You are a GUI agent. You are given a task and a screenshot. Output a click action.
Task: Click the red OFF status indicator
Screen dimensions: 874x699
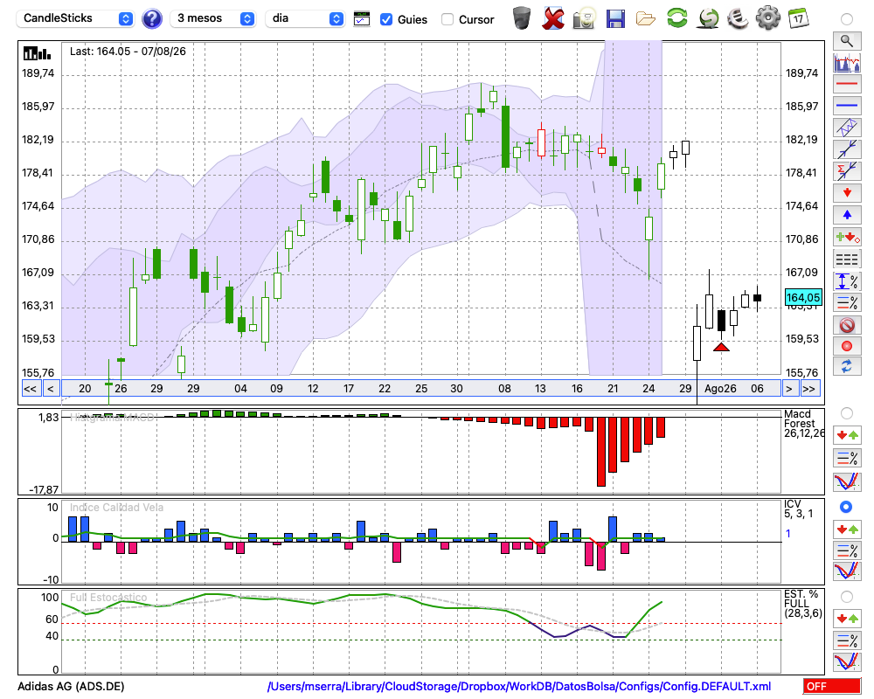click(832, 686)
